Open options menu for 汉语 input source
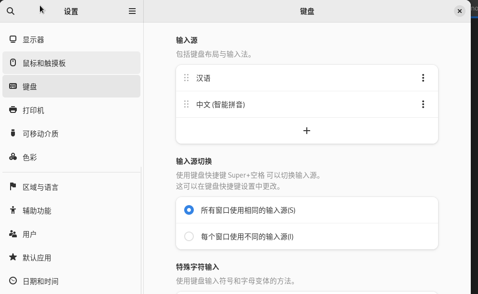 pyautogui.click(x=423, y=78)
